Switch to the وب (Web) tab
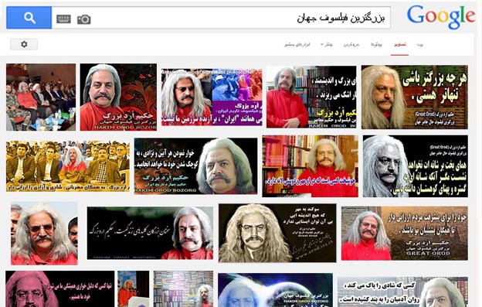This screenshot has height=307, width=482. click(x=420, y=45)
